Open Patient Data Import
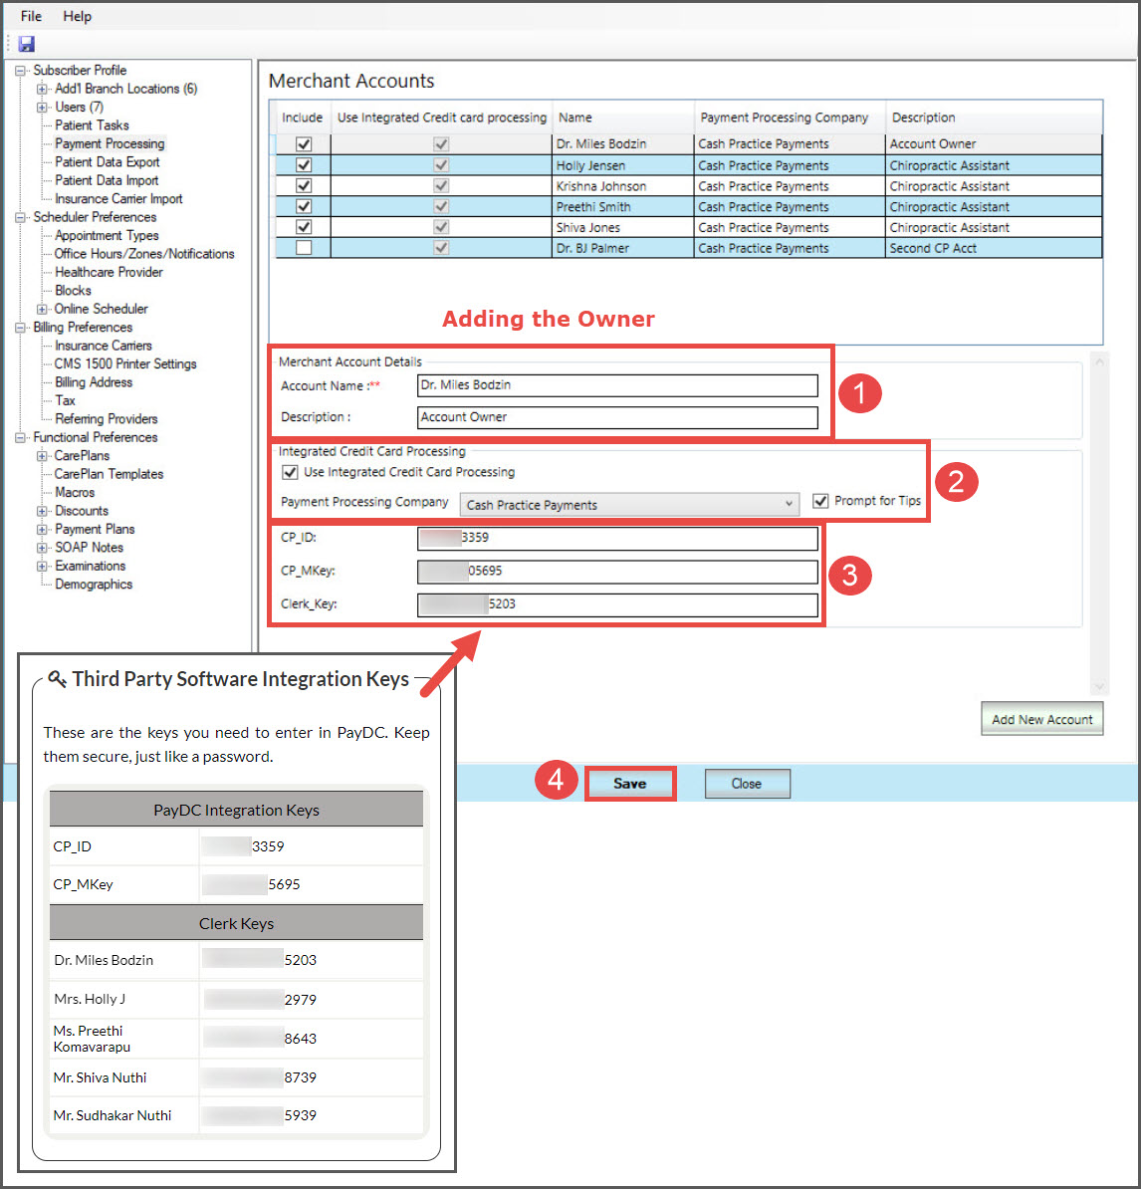Viewport: 1141px width, 1189px height. (107, 180)
